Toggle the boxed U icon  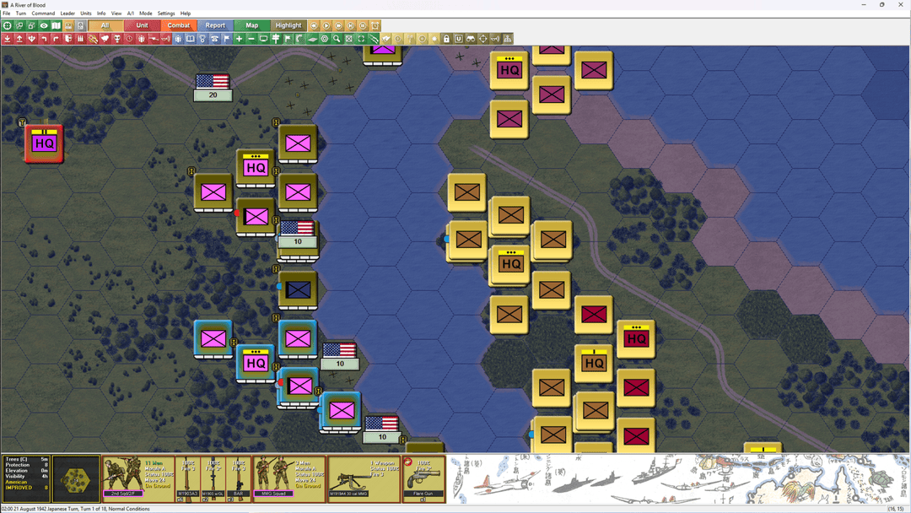pyautogui.click(x=458, y=39)
